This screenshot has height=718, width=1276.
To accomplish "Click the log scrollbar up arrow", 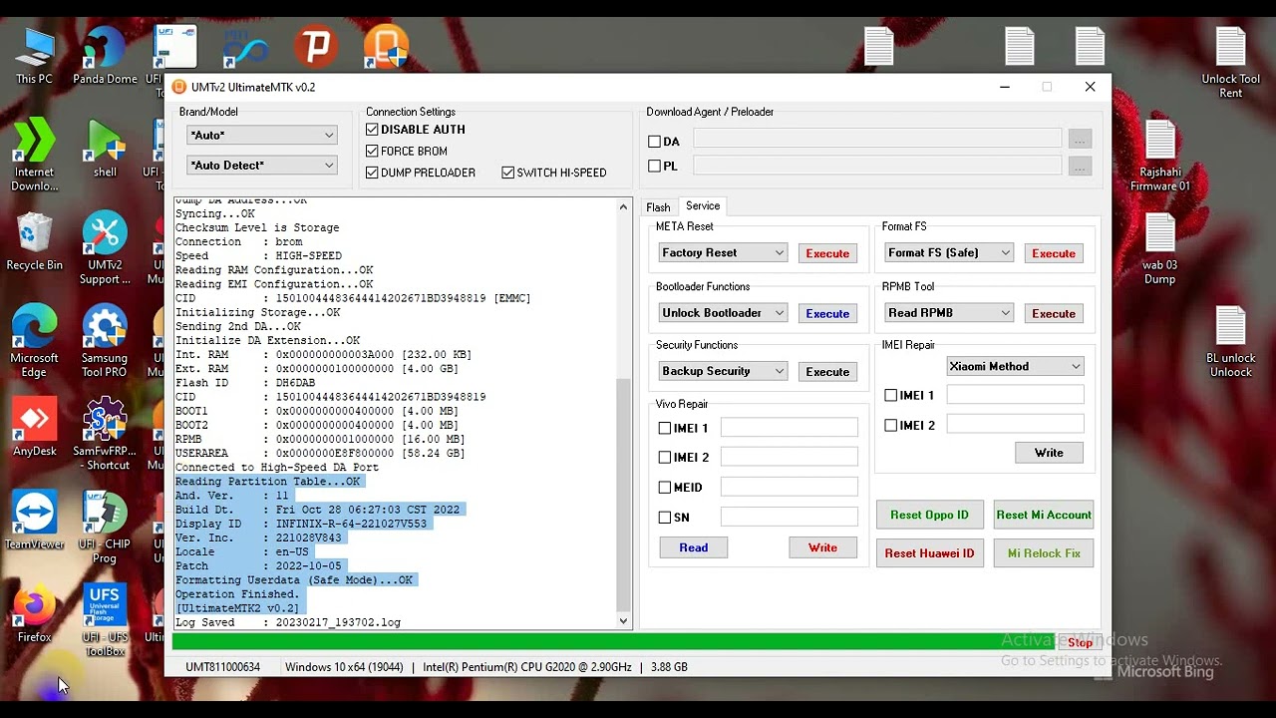I will click(624, 206).
